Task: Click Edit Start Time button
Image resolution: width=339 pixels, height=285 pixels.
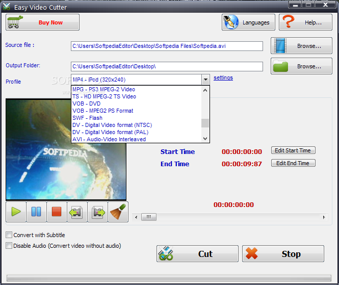Action: click(x=293, y=150)
